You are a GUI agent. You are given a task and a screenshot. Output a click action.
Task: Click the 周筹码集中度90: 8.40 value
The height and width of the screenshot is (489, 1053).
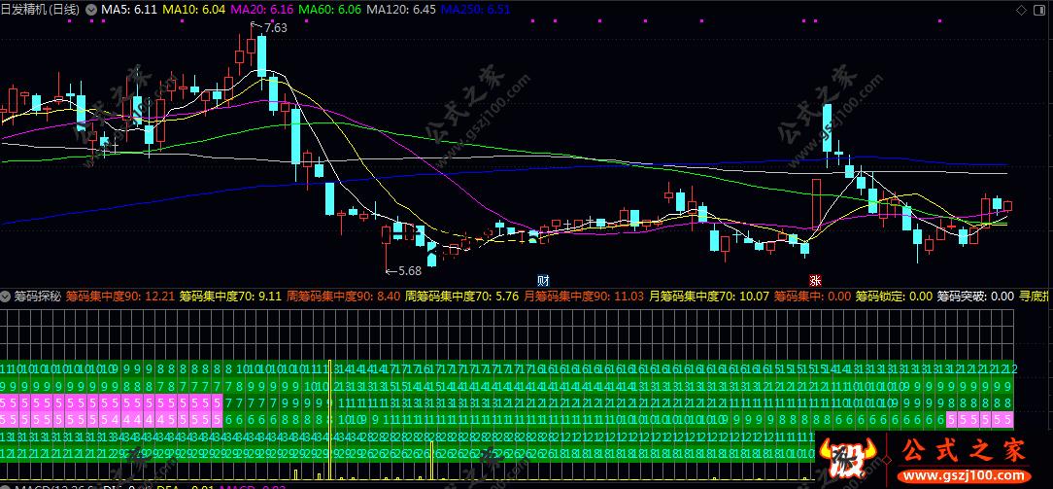pos(343,296)
